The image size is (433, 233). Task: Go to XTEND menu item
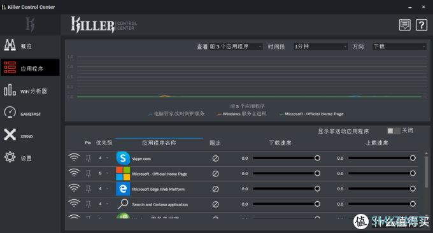click(x=30, y=135)
